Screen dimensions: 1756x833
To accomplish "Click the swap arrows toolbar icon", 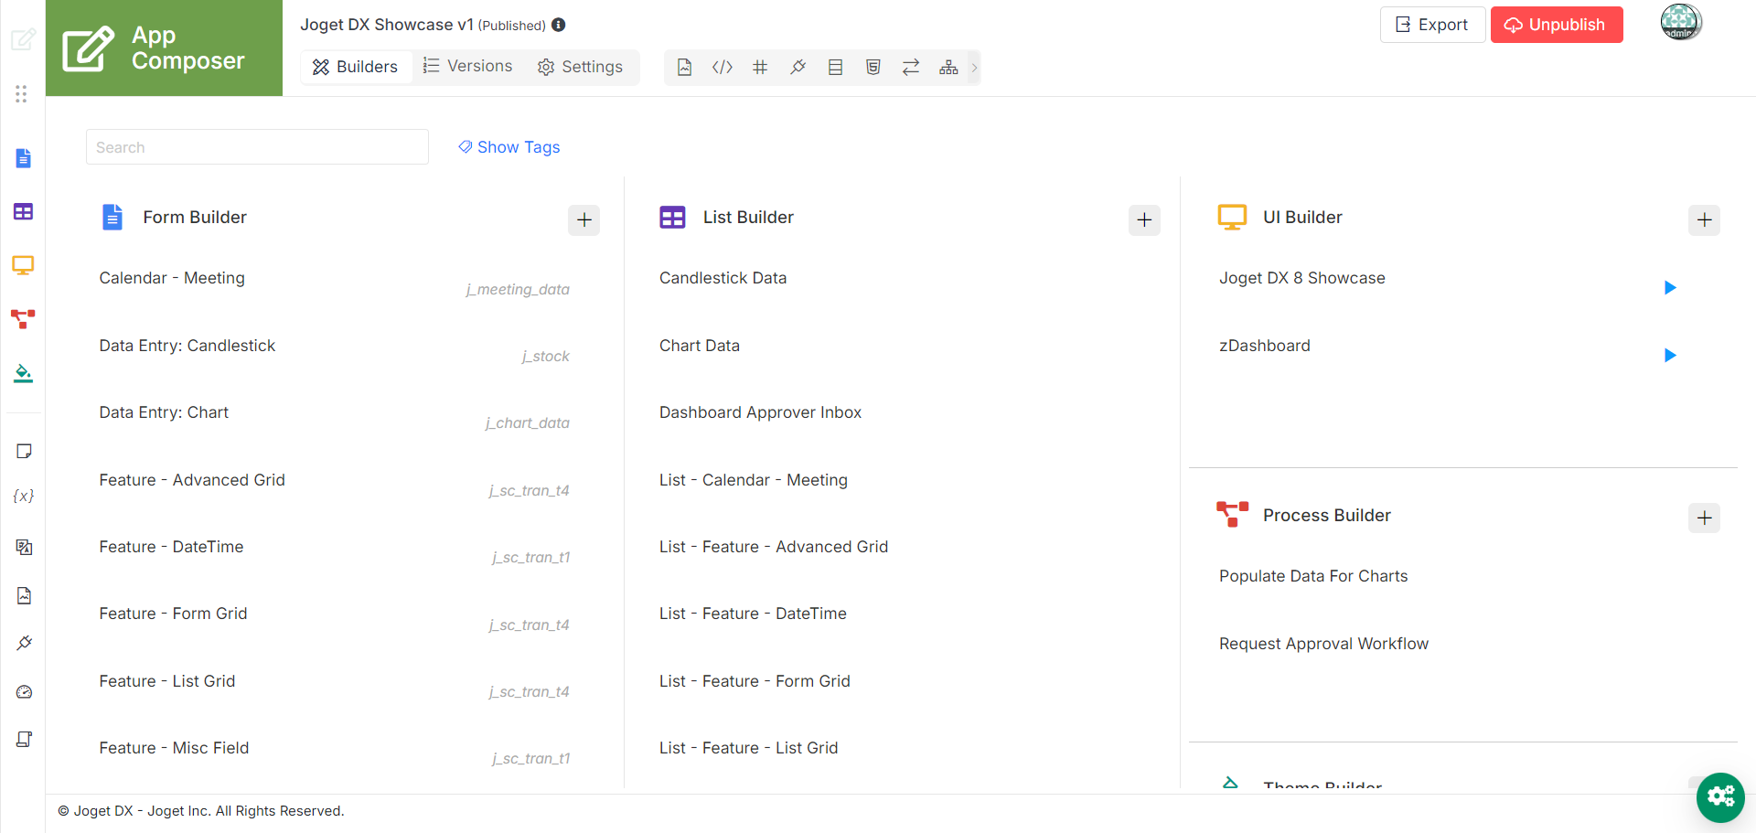I will tap(910, 67).
